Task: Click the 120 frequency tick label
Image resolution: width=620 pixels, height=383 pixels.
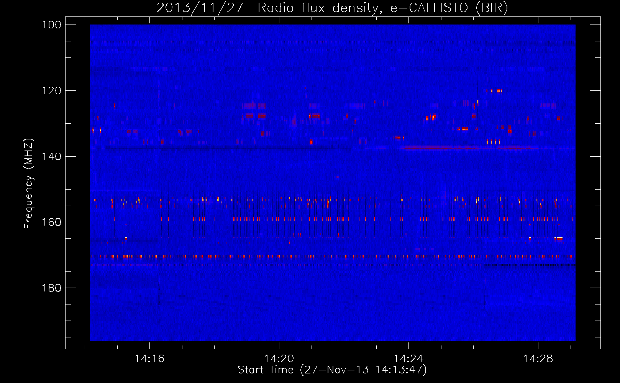Action: (51, 91)
